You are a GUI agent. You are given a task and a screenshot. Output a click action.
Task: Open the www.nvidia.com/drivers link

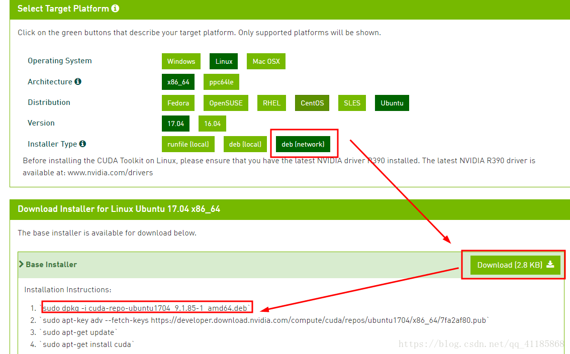tap(110, 173)
